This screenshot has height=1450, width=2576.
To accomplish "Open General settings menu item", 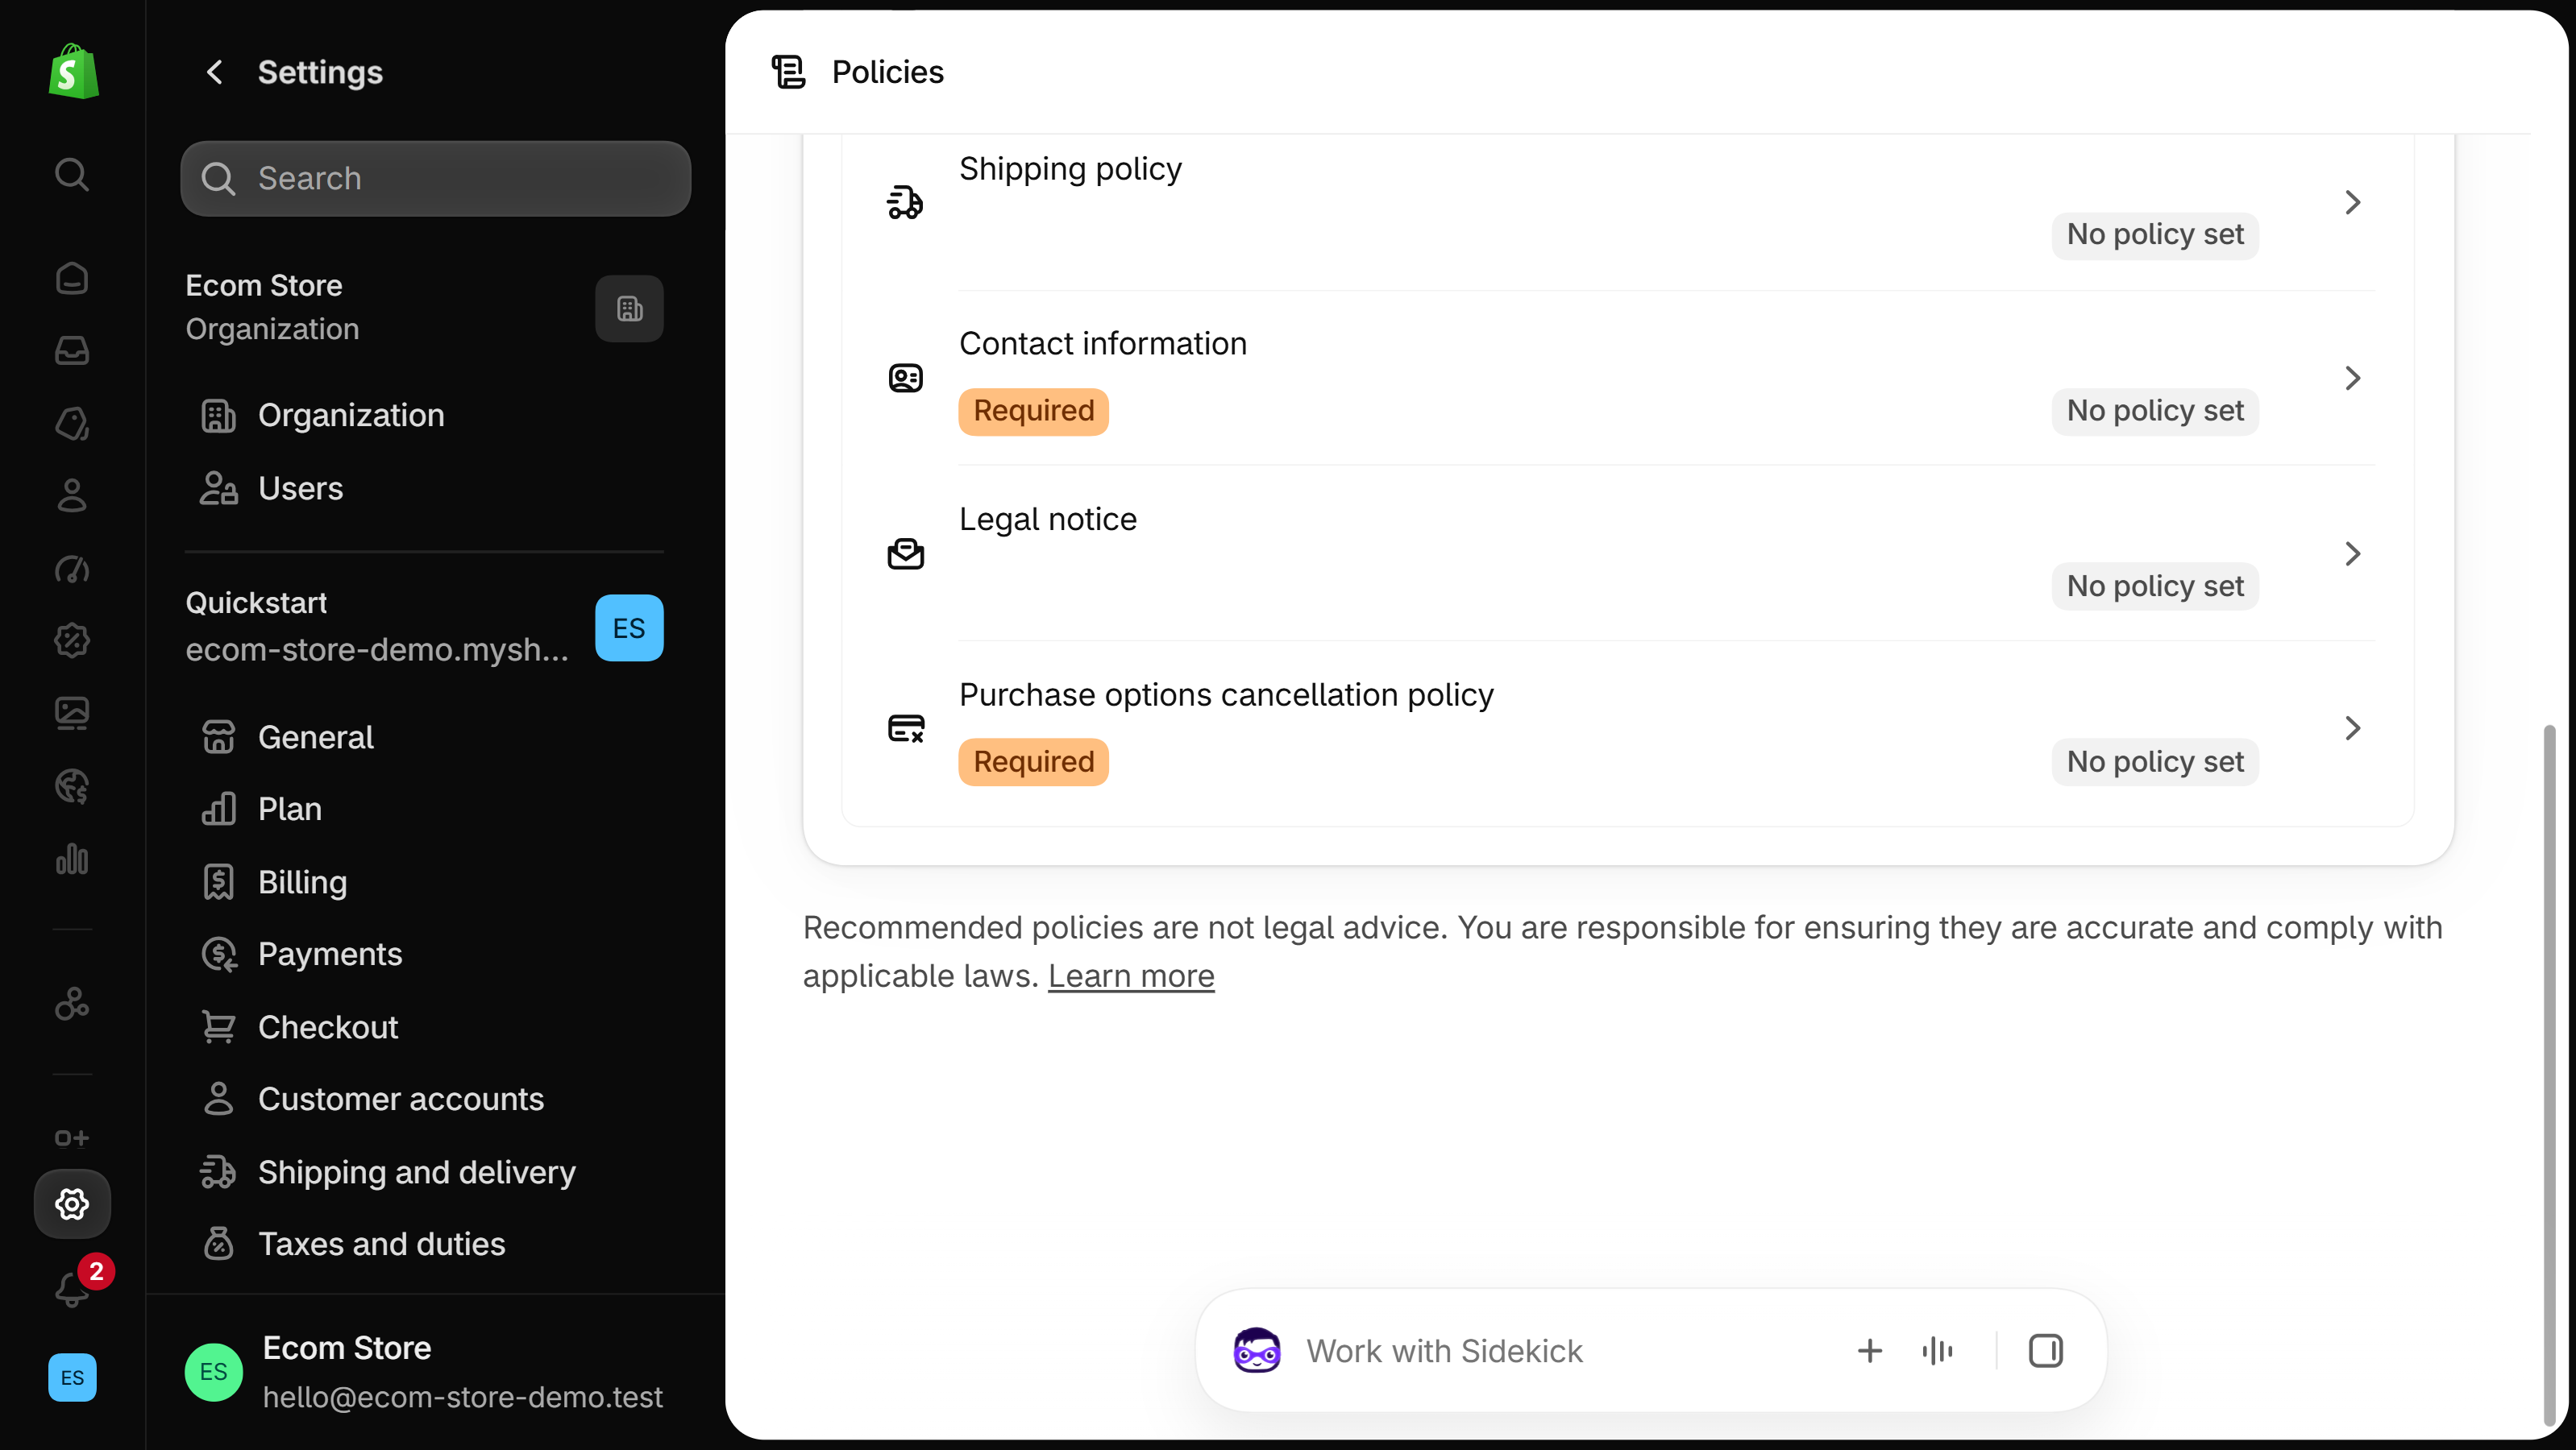I will (424, 736).
